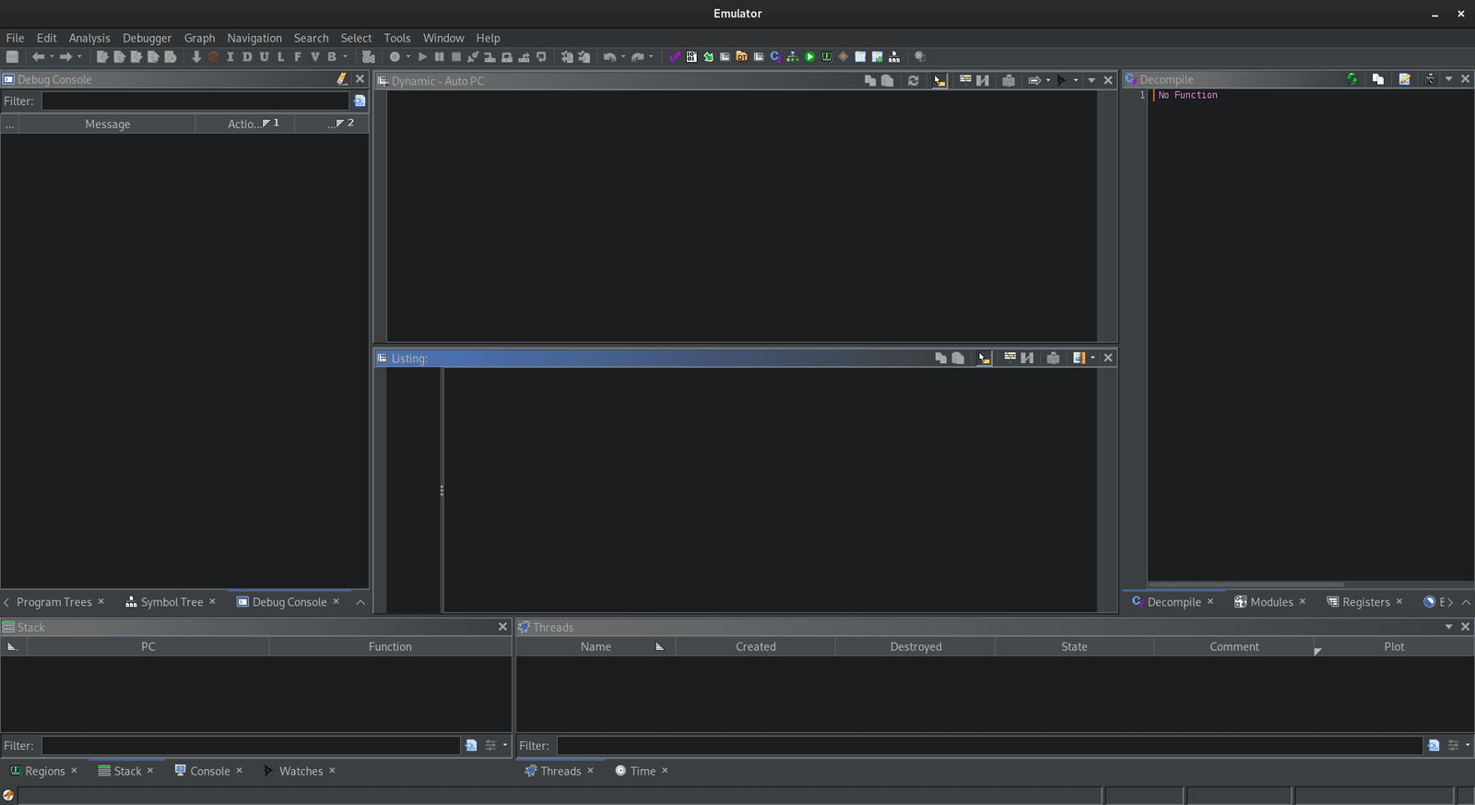Open the Undo history dropdown arrow

coord(623,57)
